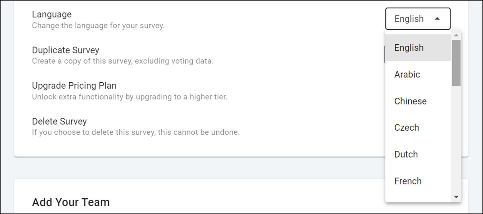Image resolution: width=483 pixels, height=214 pixels.
Task: Click the Delete Survey heading
Action: 59,121
